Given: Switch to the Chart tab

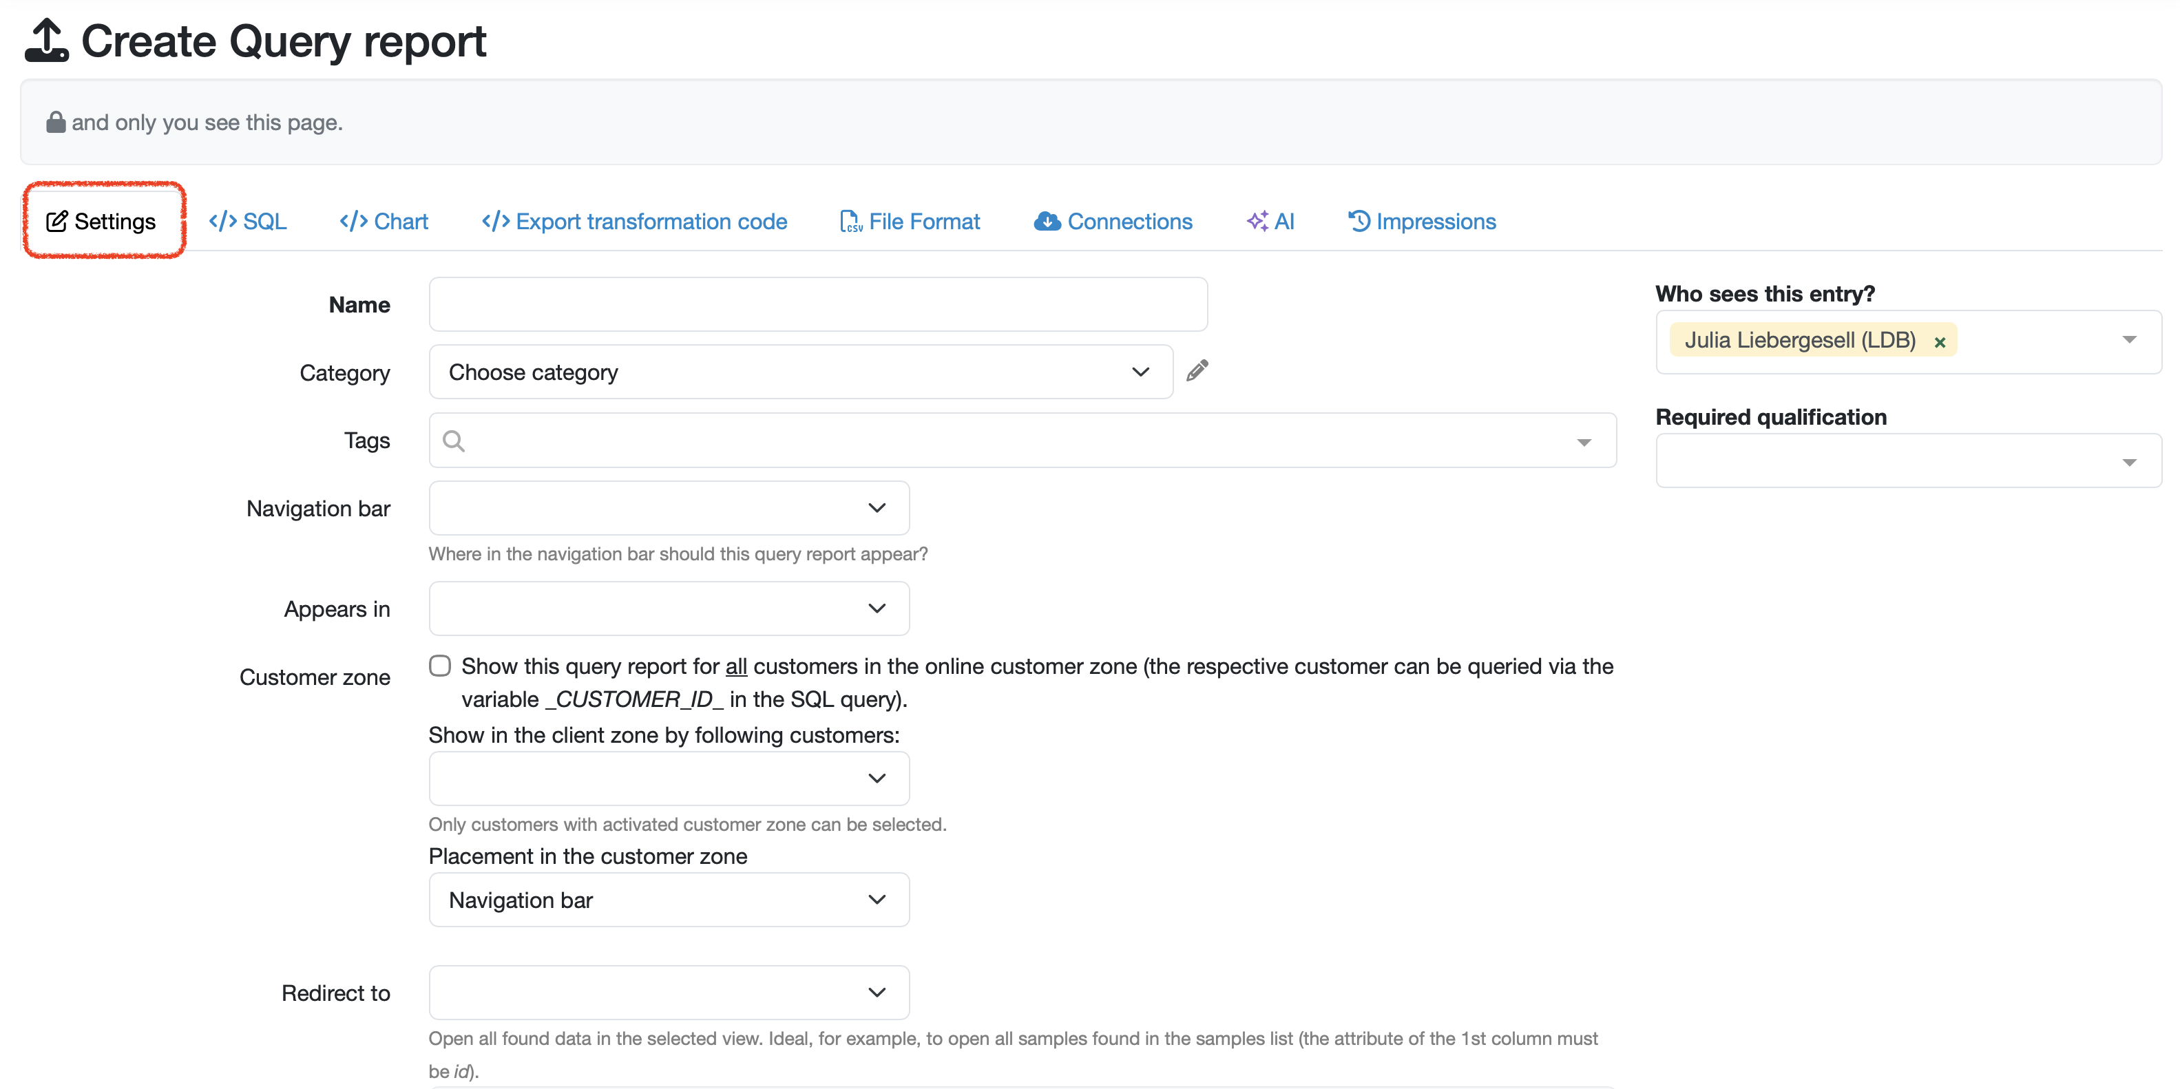Looking at the screenshot, I should coord(384,222).
